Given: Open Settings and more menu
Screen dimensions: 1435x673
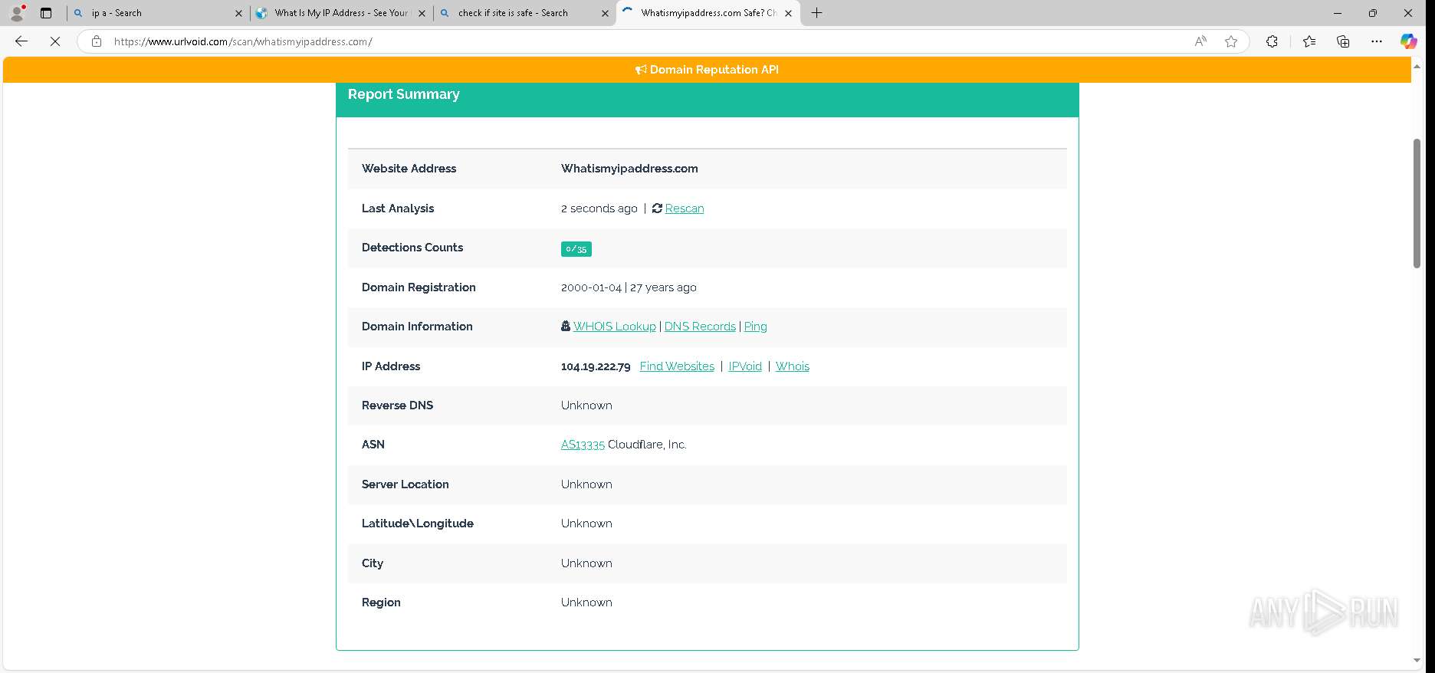Looking at the screenshot, I should coord(1377,41).
